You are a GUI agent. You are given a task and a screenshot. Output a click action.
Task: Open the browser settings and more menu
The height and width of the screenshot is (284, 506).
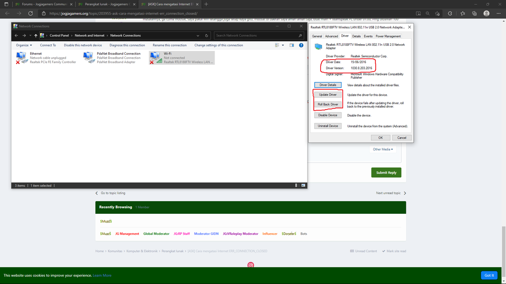498,13
